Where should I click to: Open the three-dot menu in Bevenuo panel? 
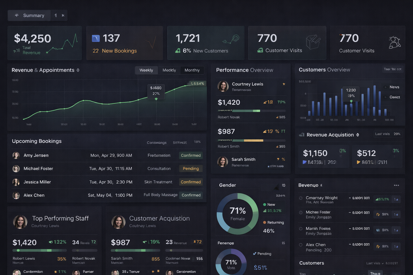tap(396, 185)
